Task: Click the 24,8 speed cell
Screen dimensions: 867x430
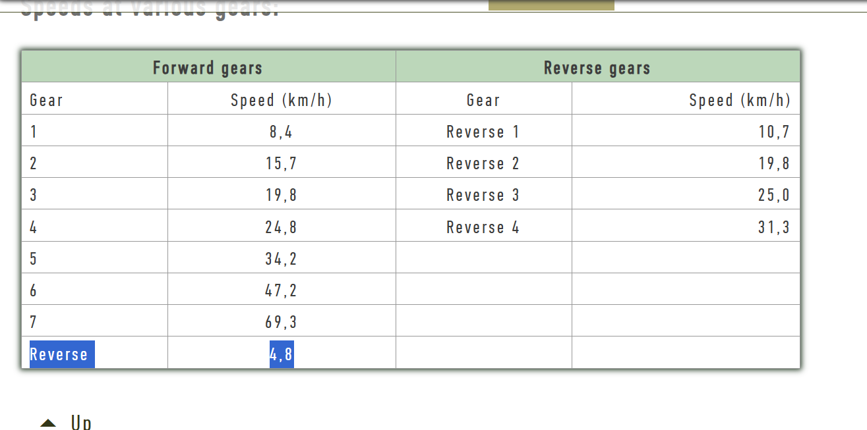Action: click(282, 227)
